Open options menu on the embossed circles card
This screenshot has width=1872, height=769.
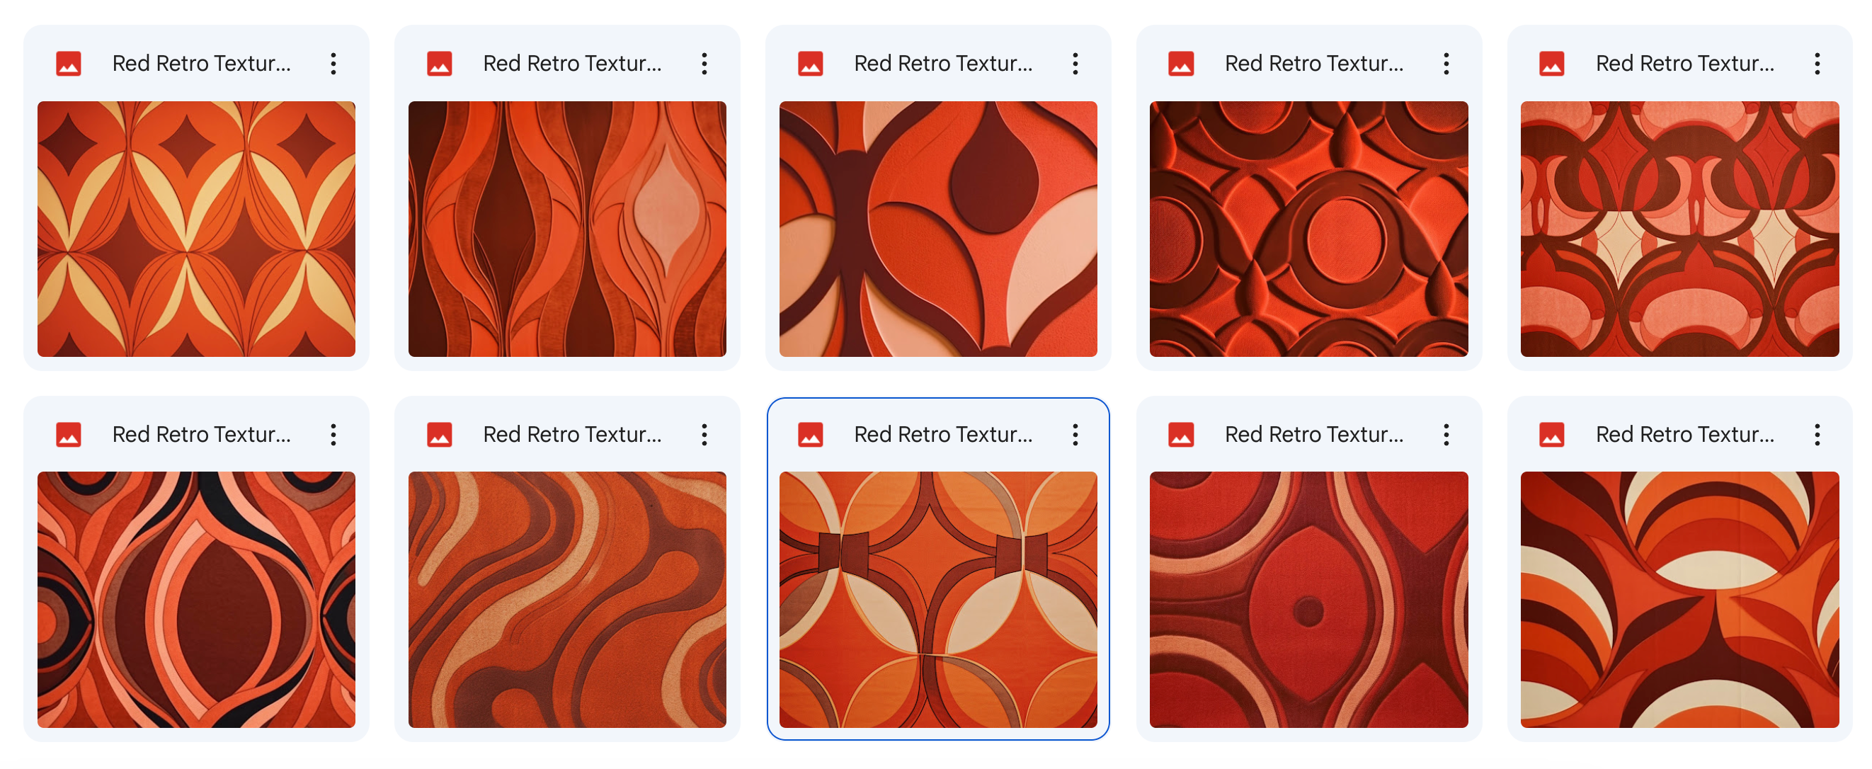pos(1446,63)
